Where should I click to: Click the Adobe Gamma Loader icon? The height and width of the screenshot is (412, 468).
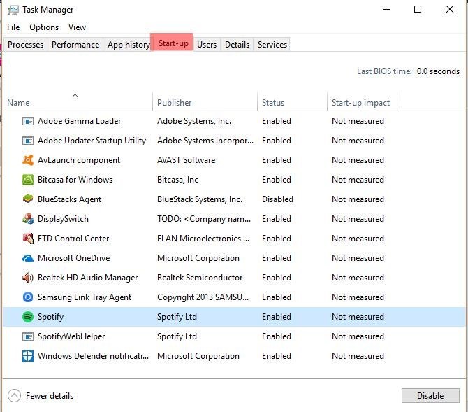(x=28, y=121)
